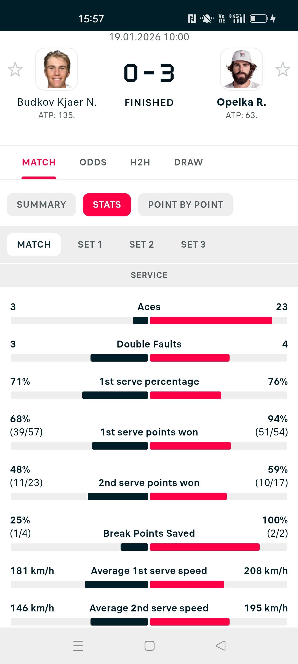298x664 pixels.
Task: Open POINT BY POINT view
Action: click(x=185, y=205)
